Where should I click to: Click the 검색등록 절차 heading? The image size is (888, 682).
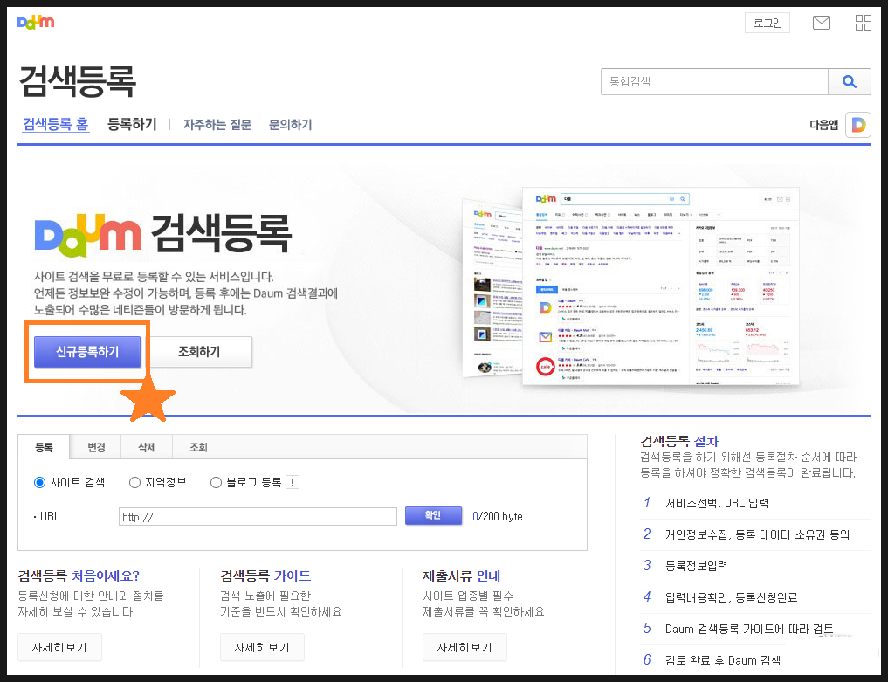pos(679,441)
